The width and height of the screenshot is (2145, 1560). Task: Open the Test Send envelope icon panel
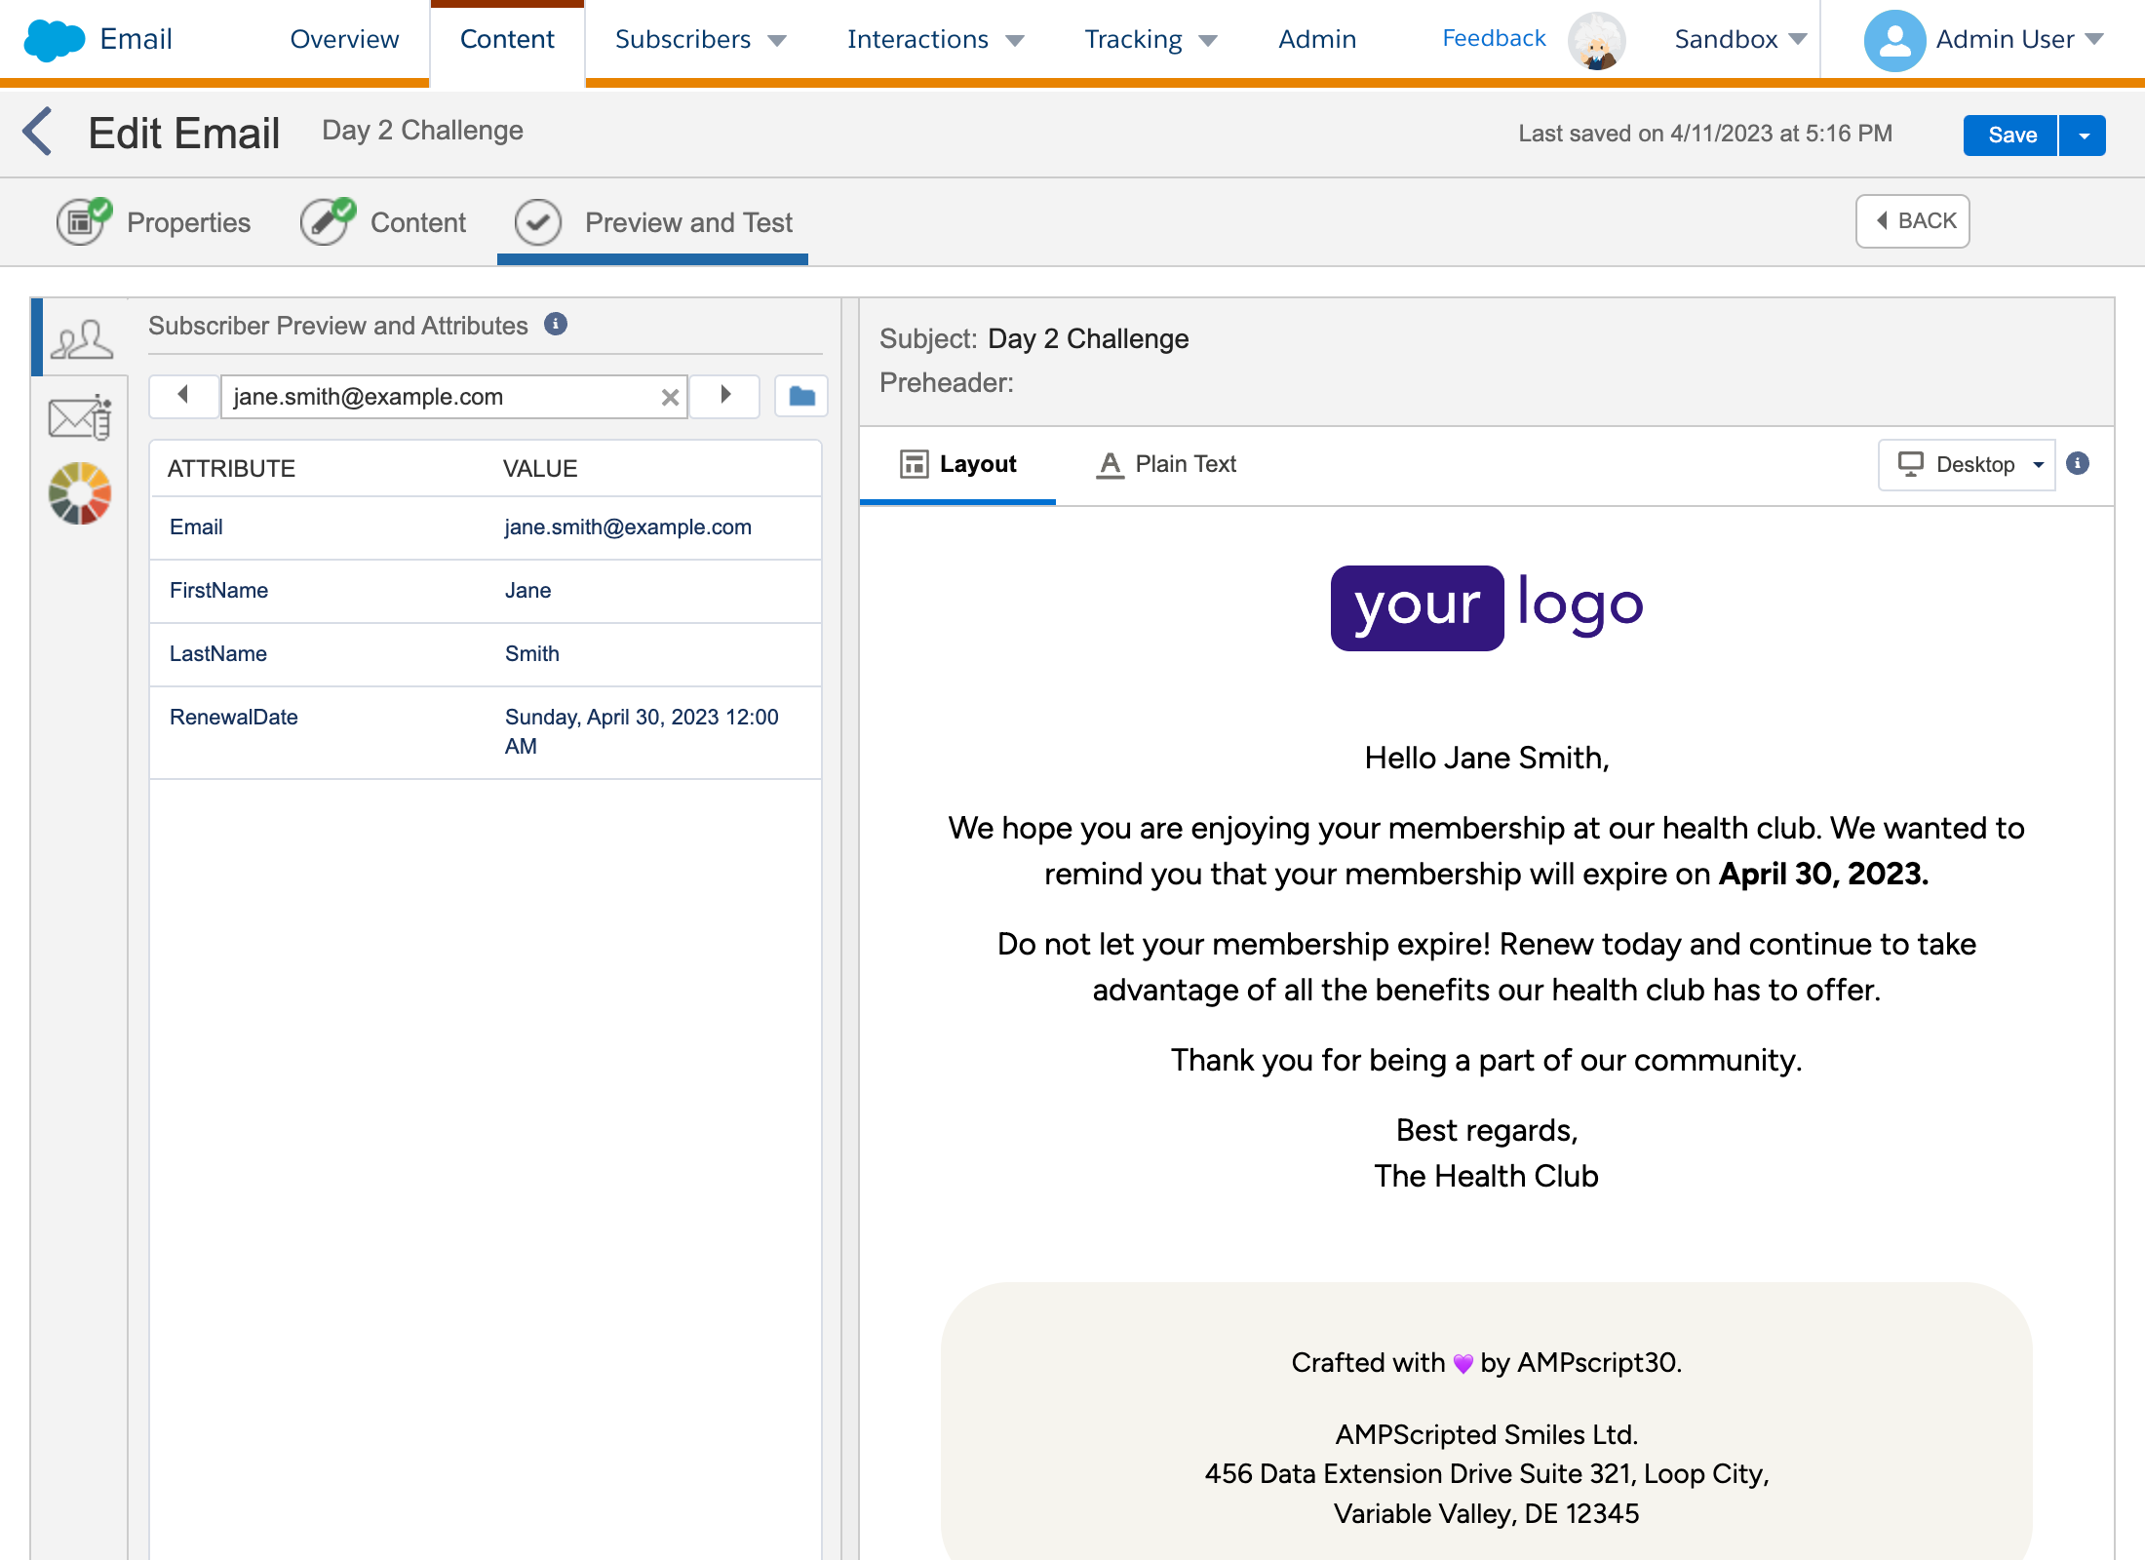pyautogui.click(x=80, y=418)
